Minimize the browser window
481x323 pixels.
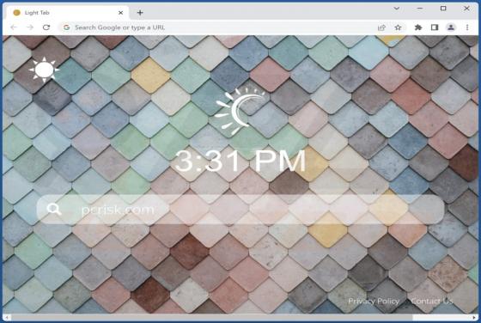pyautogui.click(x=420, y=9)
